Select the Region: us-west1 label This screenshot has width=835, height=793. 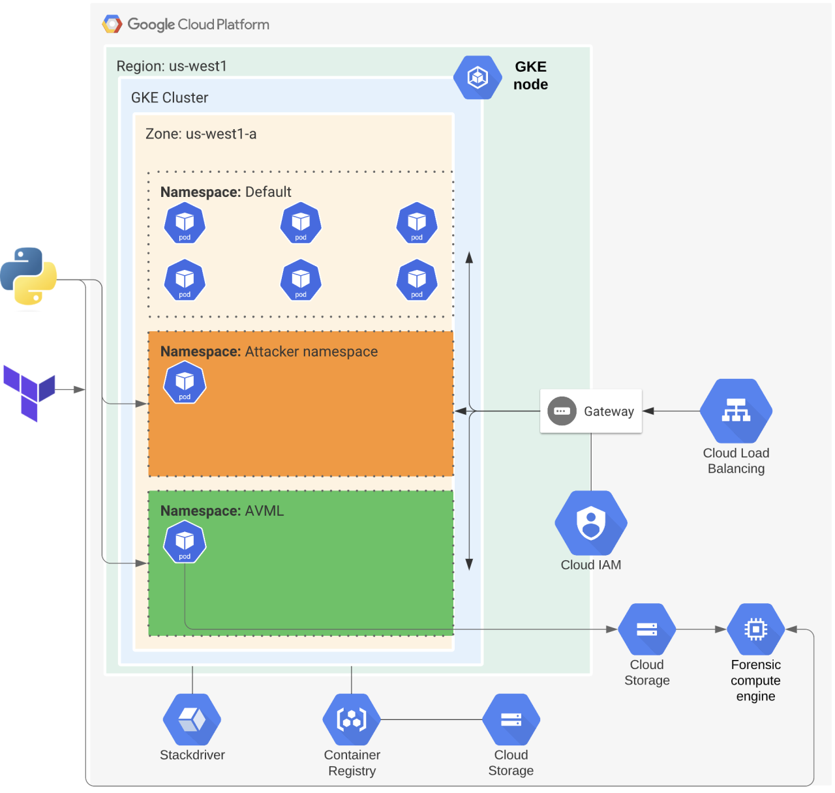[171, 66]
